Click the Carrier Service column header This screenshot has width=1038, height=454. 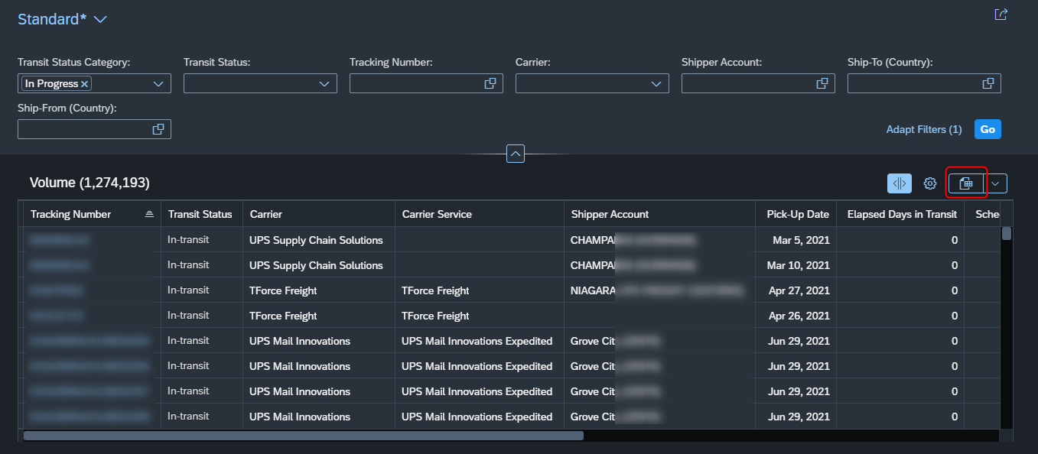click(480, 214)
